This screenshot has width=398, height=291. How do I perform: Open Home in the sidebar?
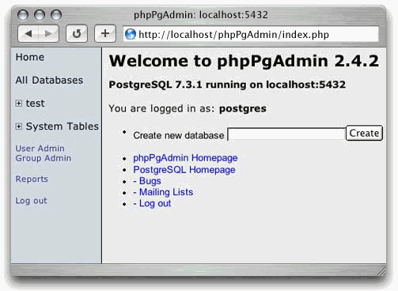tap(30, 57)
